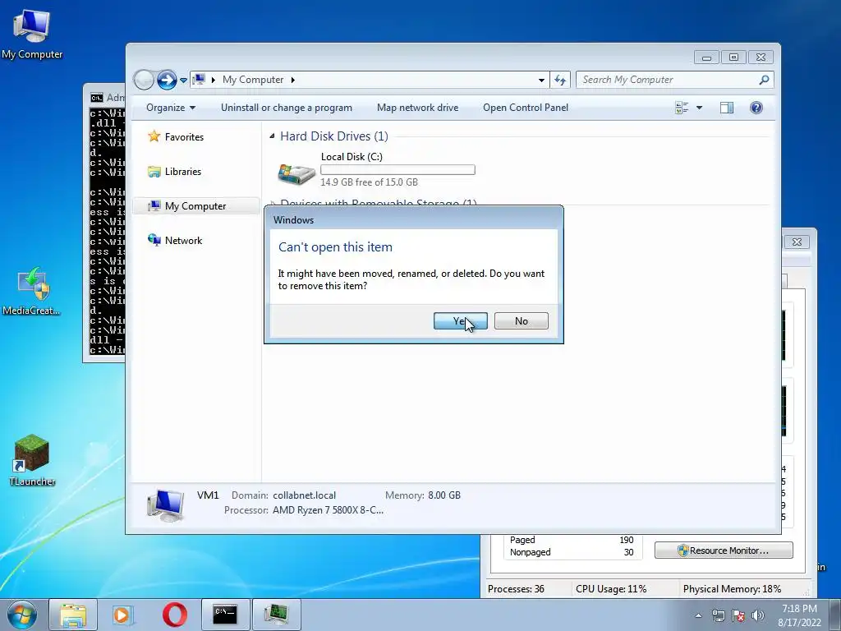Image resolution: width=841 pixels, height=631 pixels.
Task: Open MediaCreationTool desktop icon
Action: coord(32,290)
